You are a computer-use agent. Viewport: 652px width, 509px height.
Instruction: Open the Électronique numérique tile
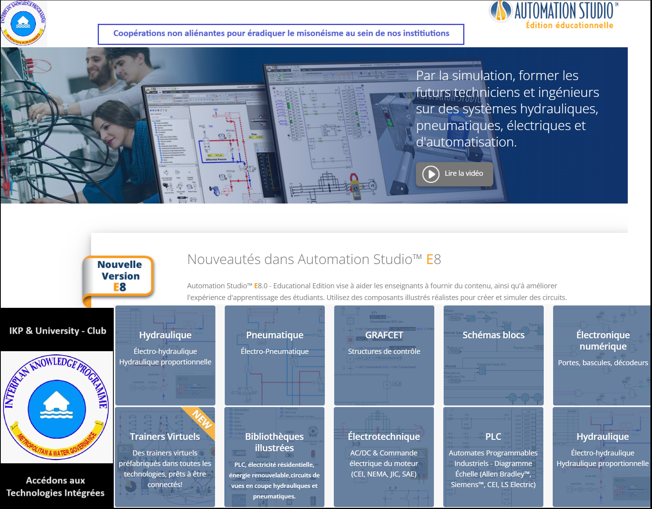602,355
